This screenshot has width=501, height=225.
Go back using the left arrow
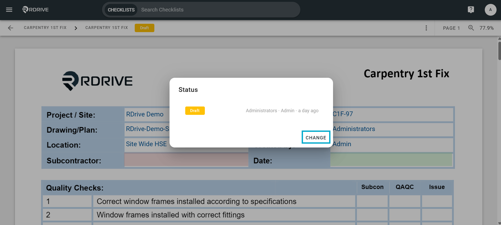point(10,28)
